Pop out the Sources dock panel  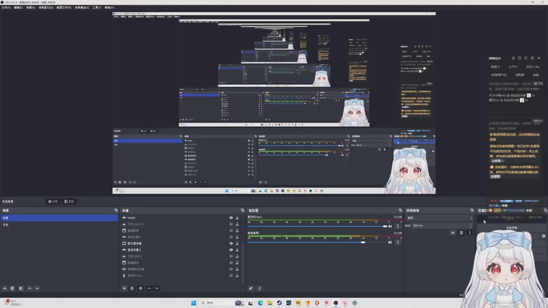(x=242, y=211)
